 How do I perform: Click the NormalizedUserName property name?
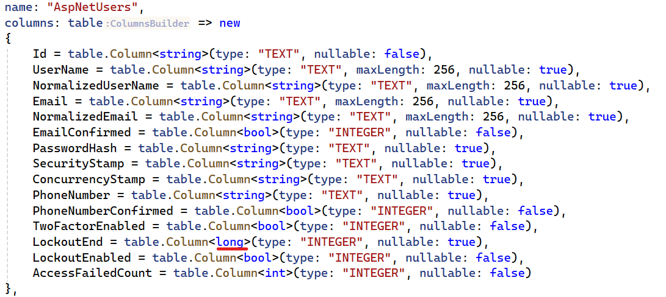(96, 86)
